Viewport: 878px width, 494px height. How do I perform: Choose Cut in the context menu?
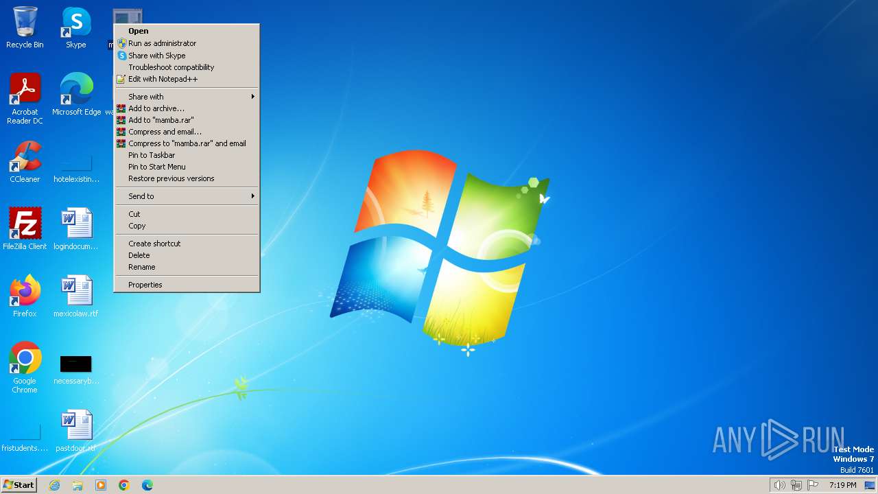(187, 214)
